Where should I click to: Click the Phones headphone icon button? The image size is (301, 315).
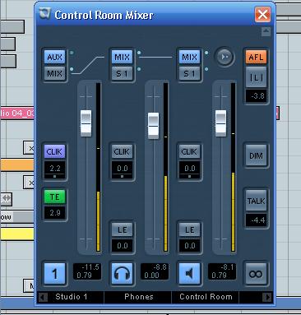[122, 274]
